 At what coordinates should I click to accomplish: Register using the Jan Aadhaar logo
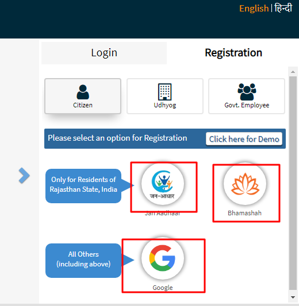pyautogui.click(x=163, y=184)
